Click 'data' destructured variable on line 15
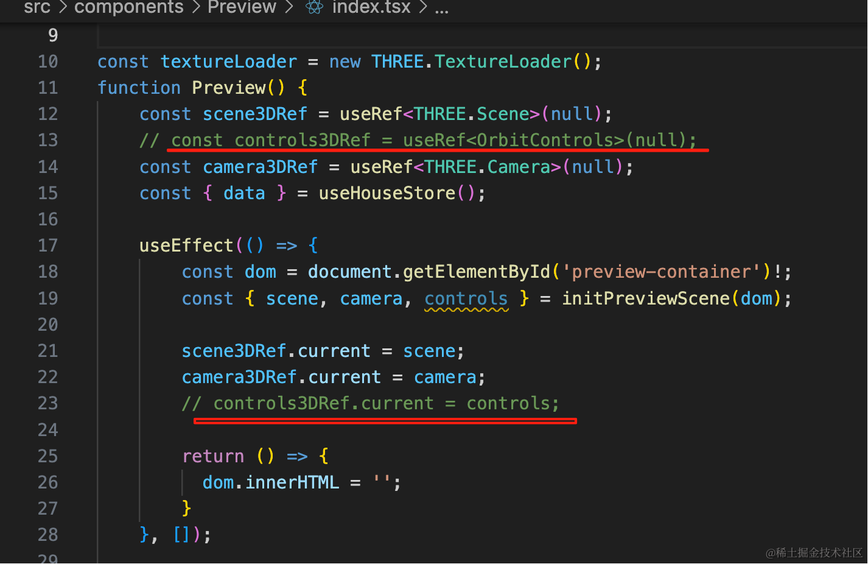This screenshot has height=564, width=868. 245,193
